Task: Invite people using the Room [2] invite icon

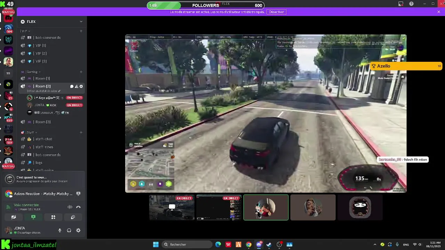Action: tap(76, 86)
